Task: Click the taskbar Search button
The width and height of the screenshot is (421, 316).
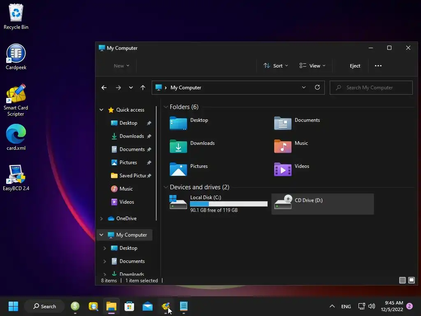Action: (x=44, y=306)
